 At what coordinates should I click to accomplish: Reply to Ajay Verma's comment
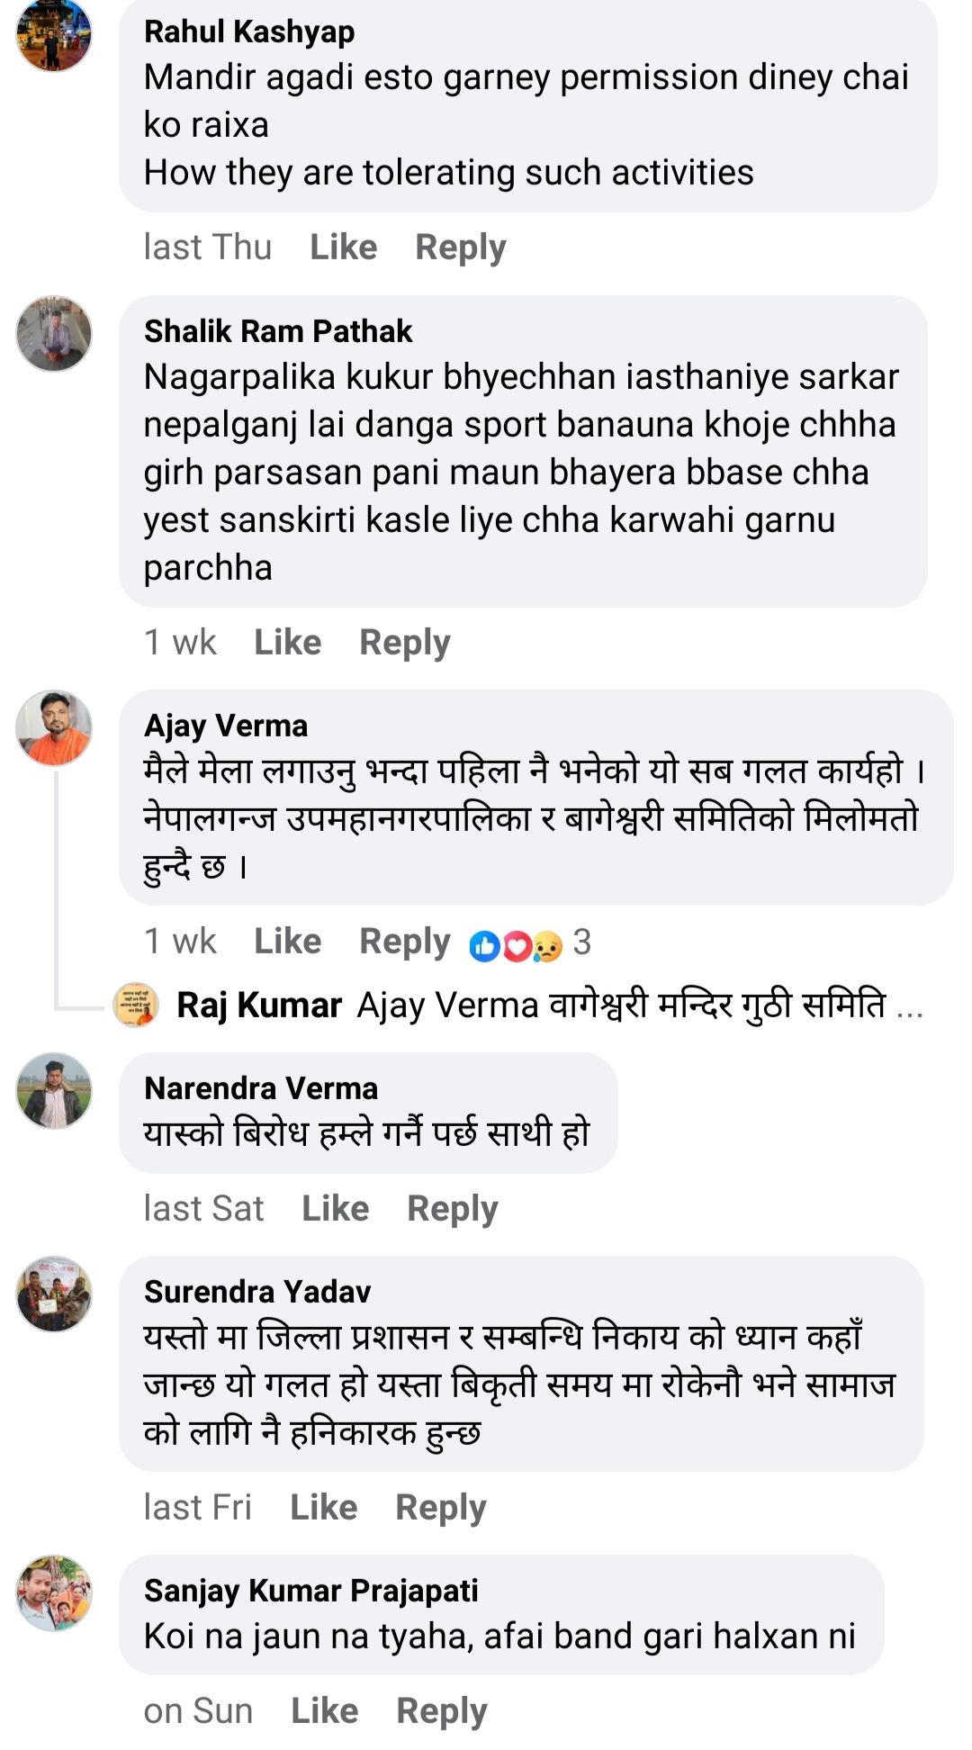point(405,942)
